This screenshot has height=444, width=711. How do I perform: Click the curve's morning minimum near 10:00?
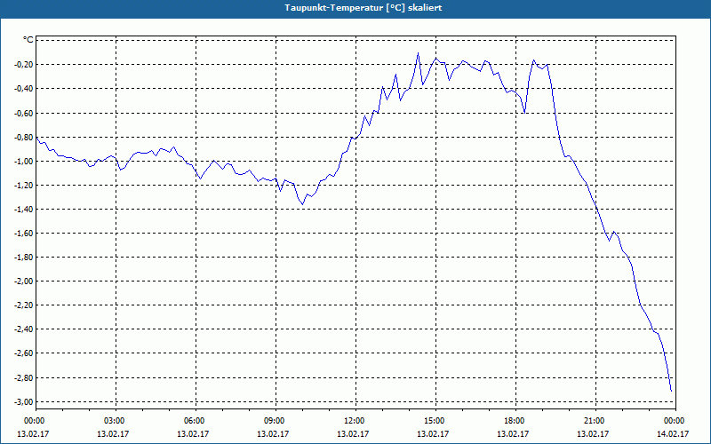(x=302, y=204)
